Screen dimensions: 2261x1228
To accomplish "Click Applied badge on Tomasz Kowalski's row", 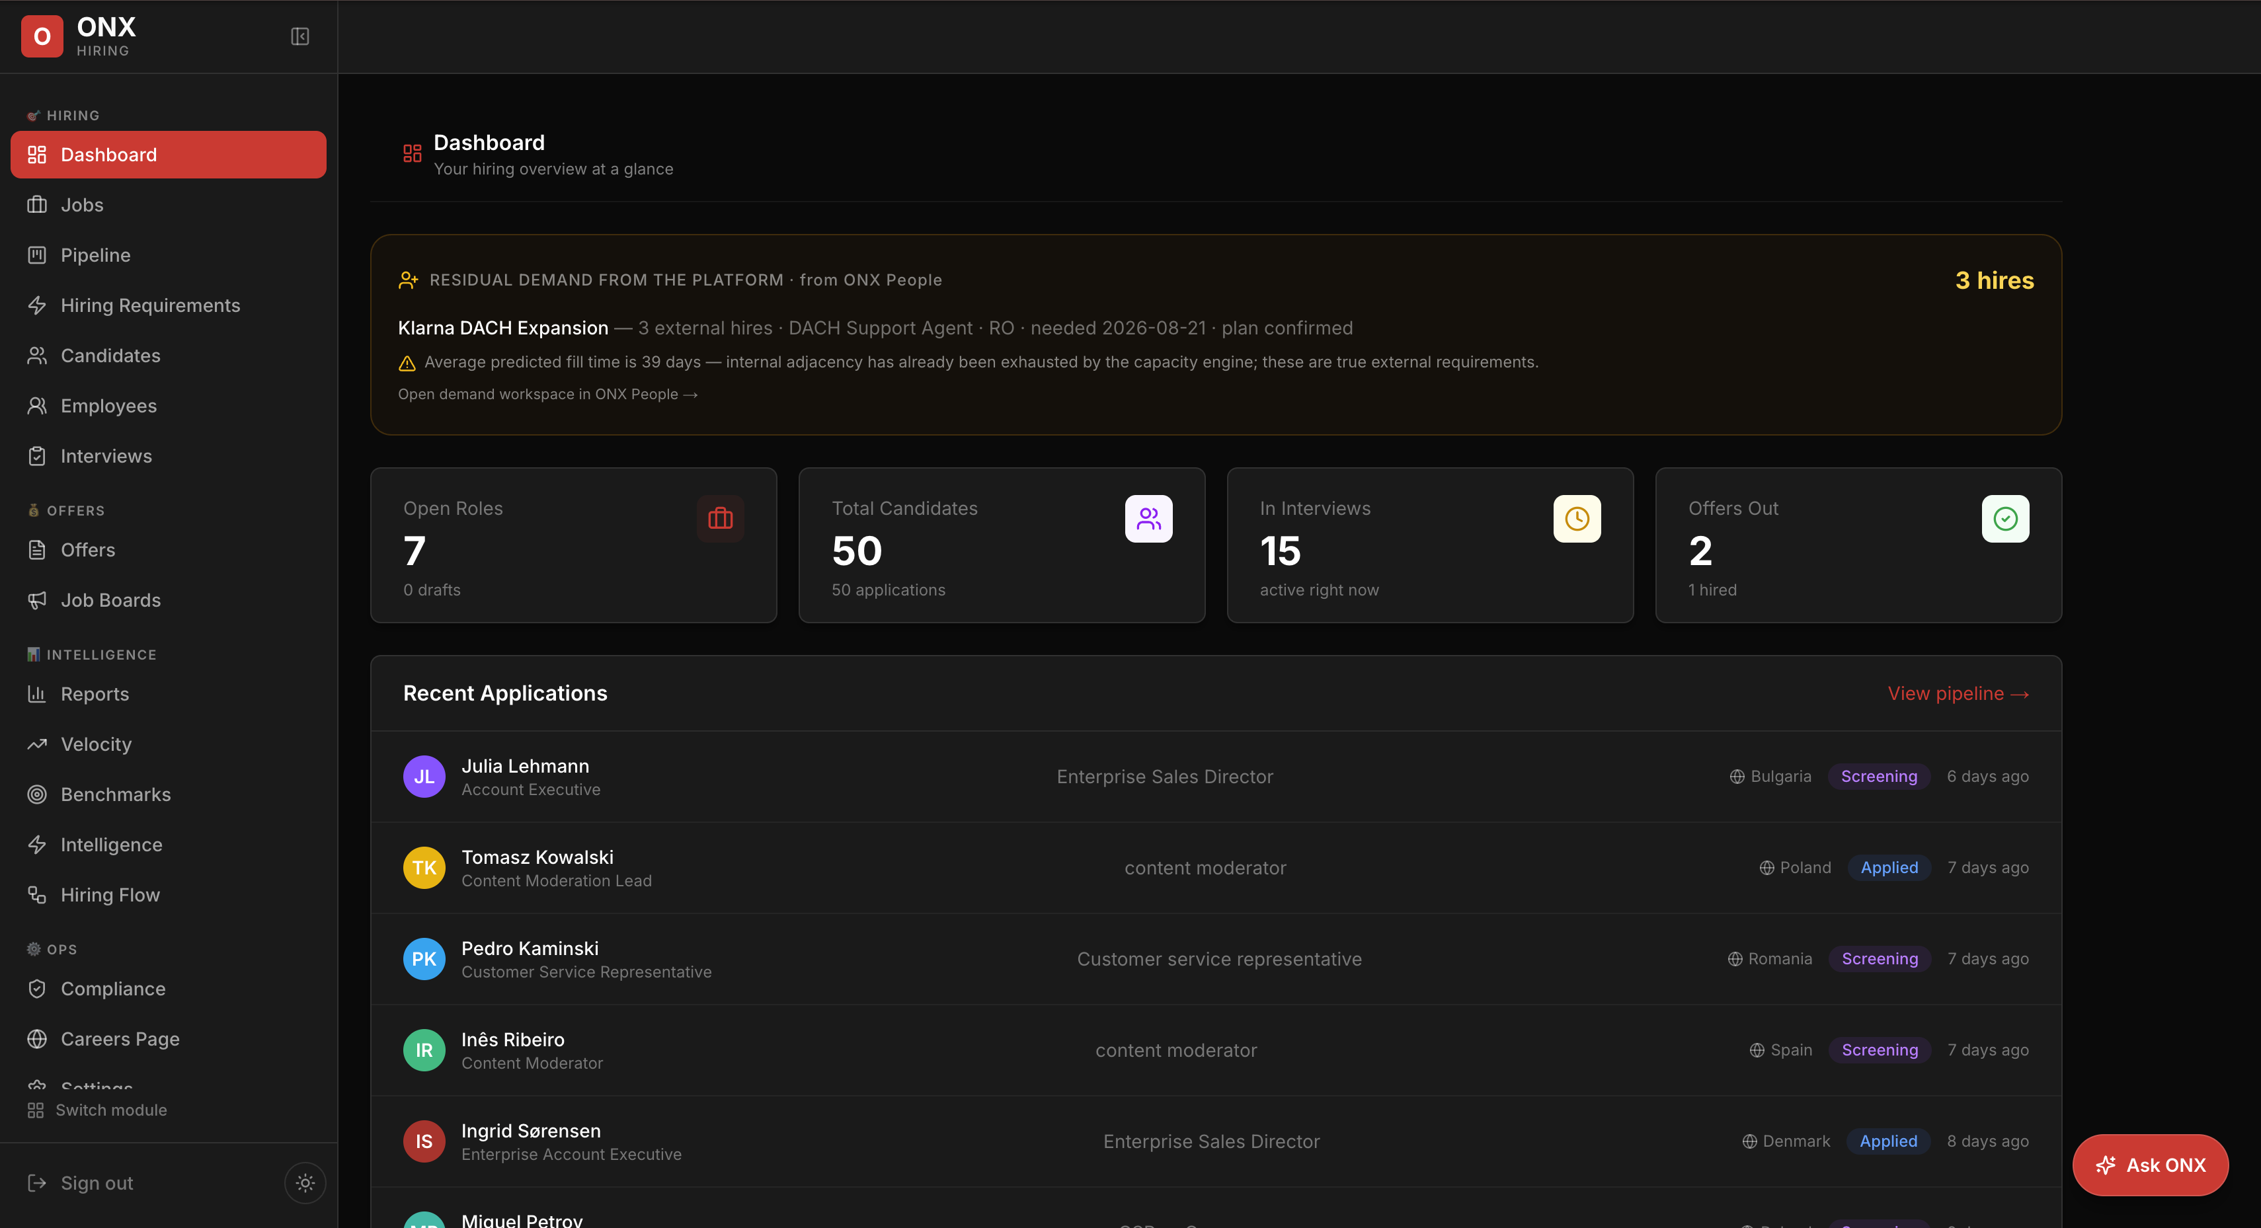I will pyautogui.click(x=1889, y=868).
